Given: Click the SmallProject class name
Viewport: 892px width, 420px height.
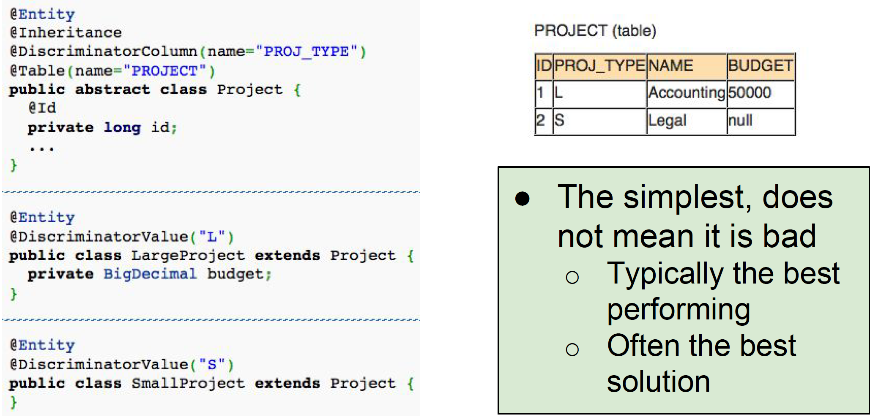Looking at the screenshot, I should tap(188, 383).
